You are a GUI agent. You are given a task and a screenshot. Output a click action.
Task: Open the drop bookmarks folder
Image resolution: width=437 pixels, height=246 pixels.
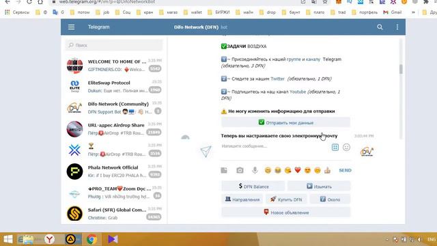[x=268, y=12]
